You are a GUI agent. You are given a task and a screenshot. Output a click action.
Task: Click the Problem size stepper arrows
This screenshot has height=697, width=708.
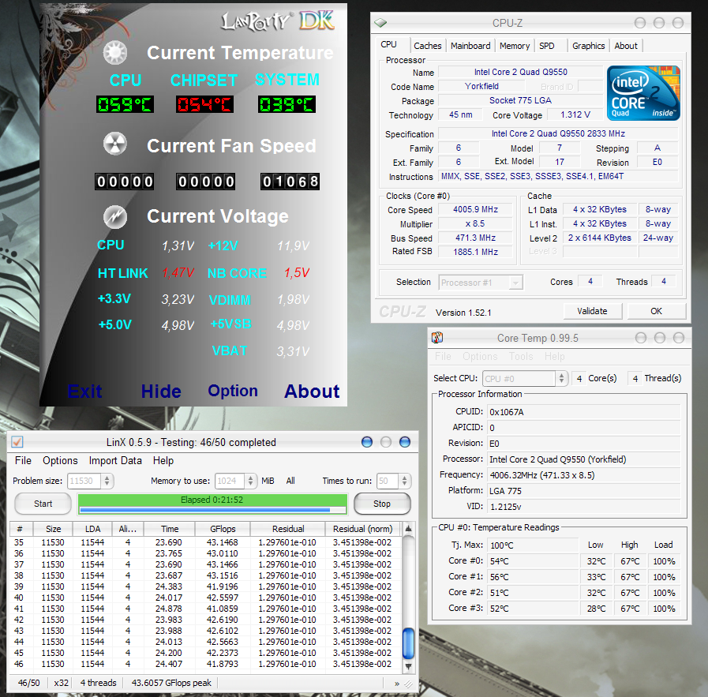coord(107,481)
